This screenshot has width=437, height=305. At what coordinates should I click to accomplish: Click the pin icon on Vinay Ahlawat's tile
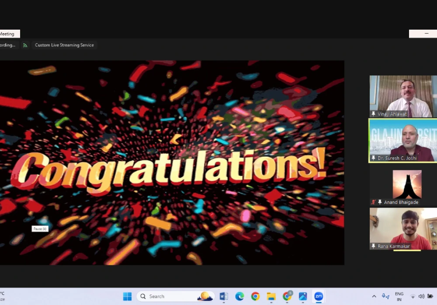pos(374,114)
